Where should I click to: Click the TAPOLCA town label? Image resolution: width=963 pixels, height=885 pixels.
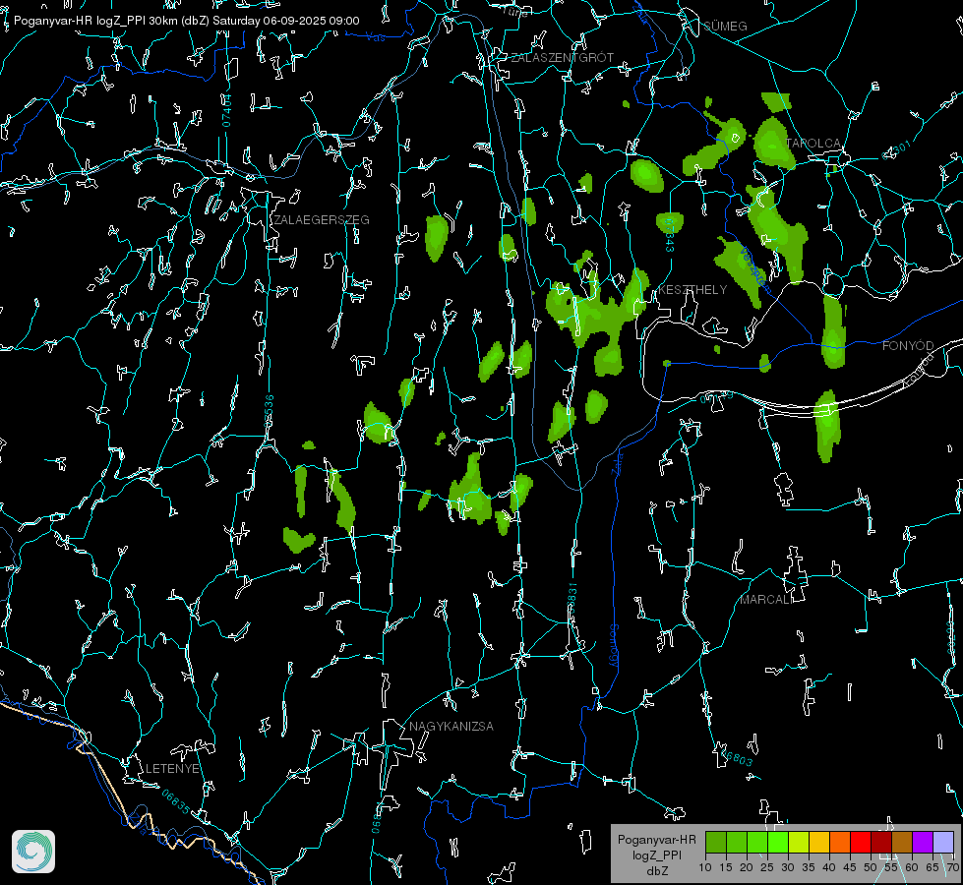(x=813, y=144)
